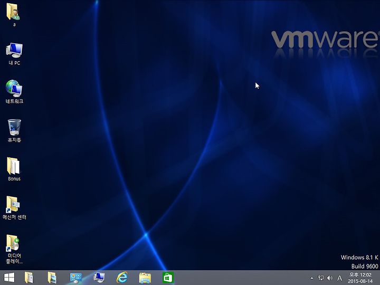Select the 네트워크 desktop icon
Image resolution: width=380 pixels, height=285 pixels.
(14, 92)
